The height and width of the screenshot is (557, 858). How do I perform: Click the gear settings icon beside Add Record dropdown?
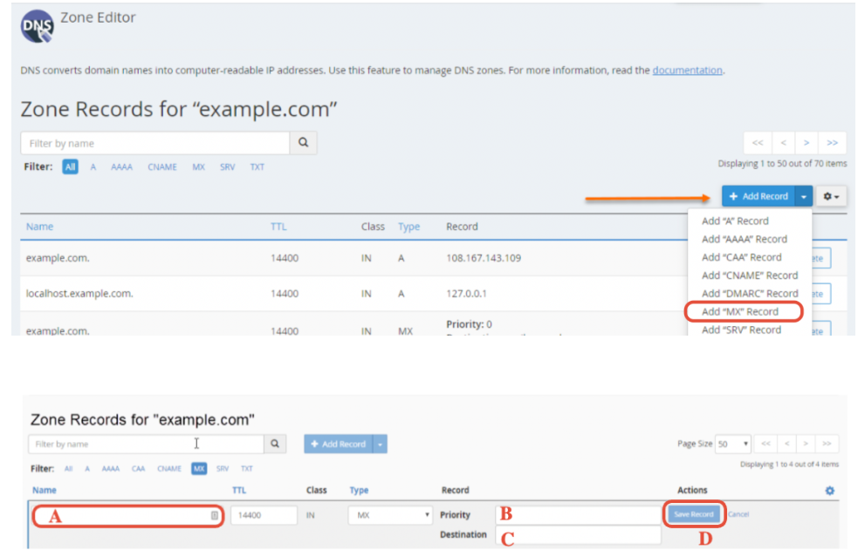click(832, 197)
